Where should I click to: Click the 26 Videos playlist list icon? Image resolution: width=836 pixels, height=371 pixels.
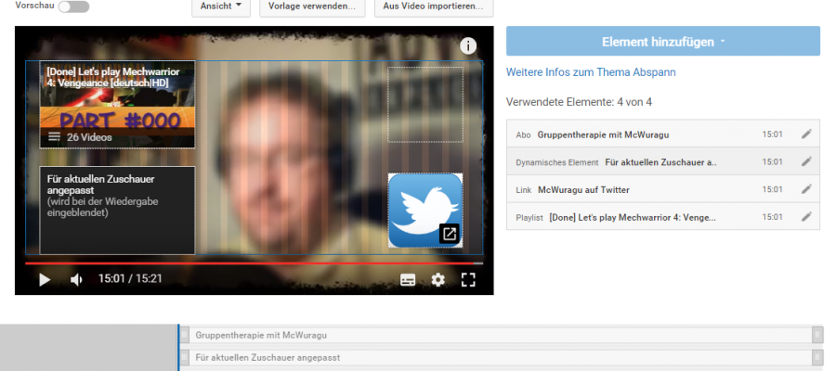[x=54, y=136]
